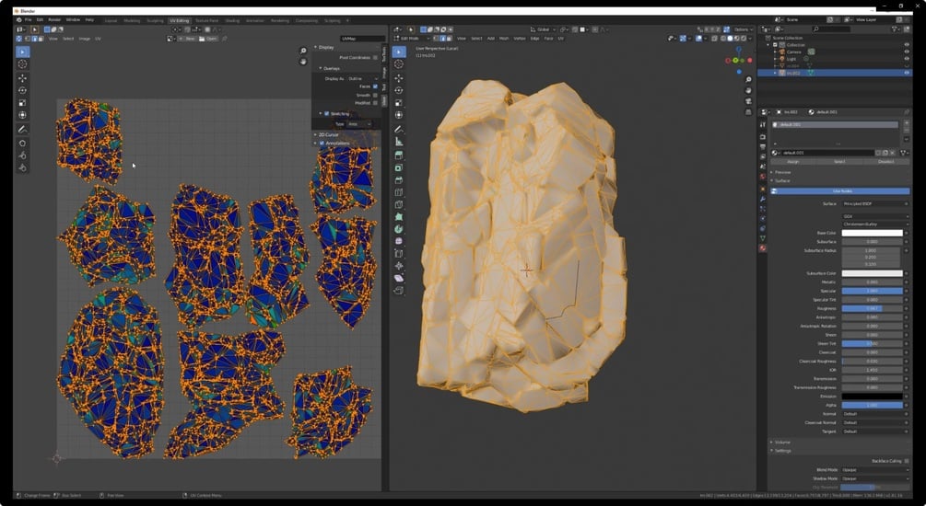Expand the Volume panel in material properties
The width and height of the screenshot is (926, 506).
click(782, 442)
